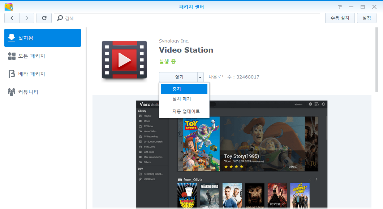Click the 열기 open button

tap(178, 77)
